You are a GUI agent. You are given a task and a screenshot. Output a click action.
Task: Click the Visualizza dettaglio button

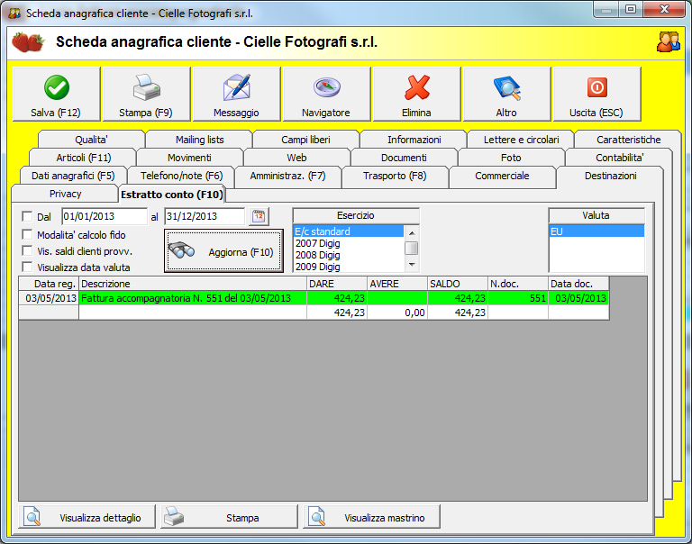coord(86,516)
